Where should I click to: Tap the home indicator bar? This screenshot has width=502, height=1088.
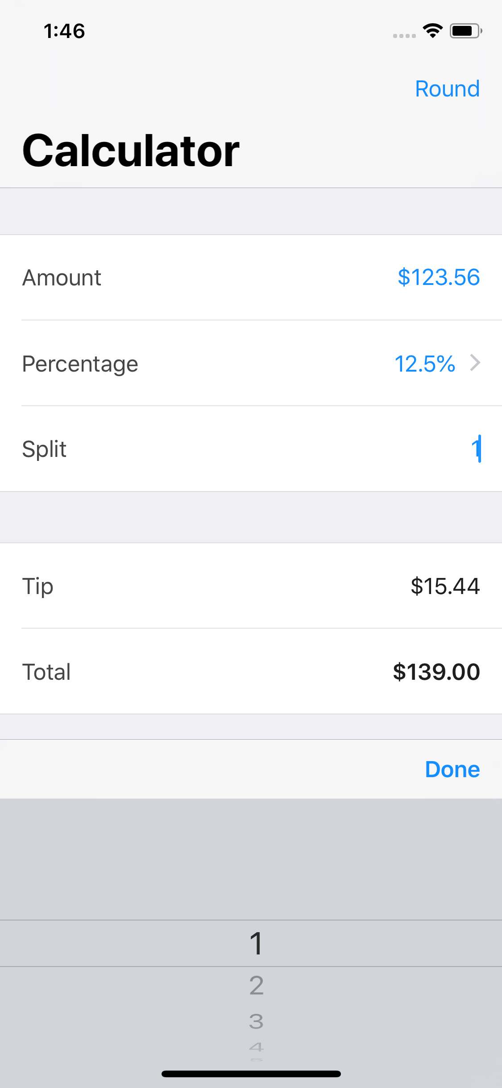pyautogui.click(x=251, y=1074)
